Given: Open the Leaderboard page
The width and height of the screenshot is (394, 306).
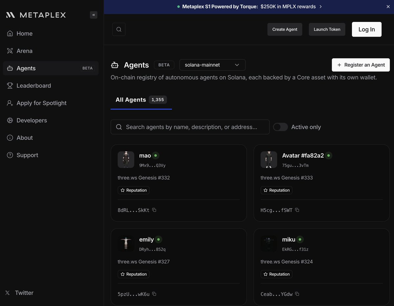Looking at the screenshot, I should [51, 86].
